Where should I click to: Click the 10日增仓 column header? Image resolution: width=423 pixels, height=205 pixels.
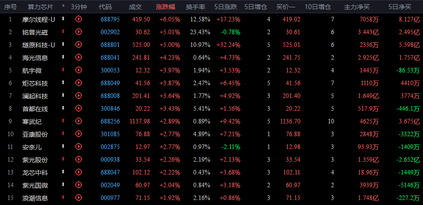point(318,7)
